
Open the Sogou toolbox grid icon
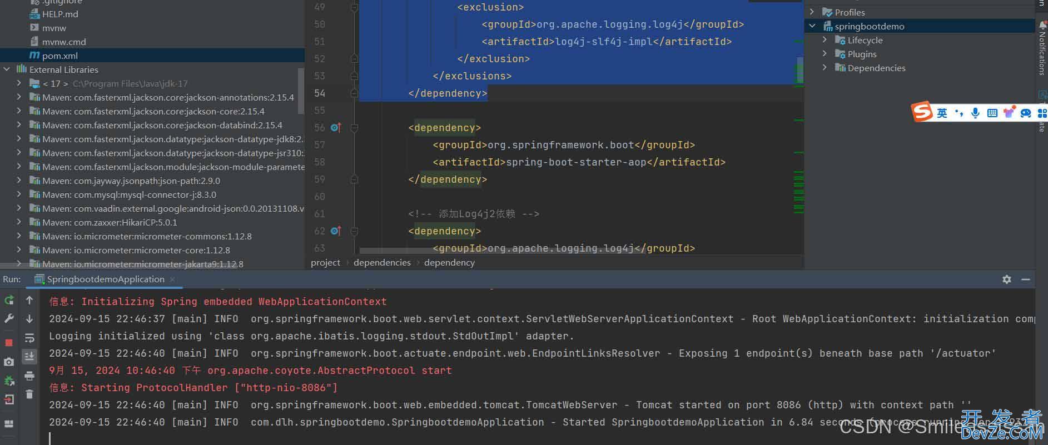coord(1042,113)
